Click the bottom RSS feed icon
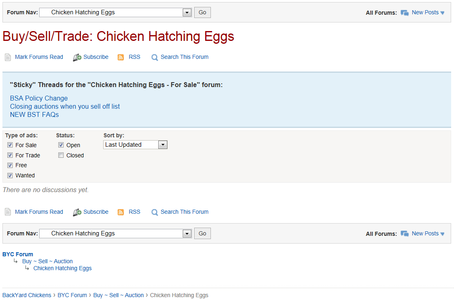This screenshot has width=454, height=300. [x=121, y=212]
